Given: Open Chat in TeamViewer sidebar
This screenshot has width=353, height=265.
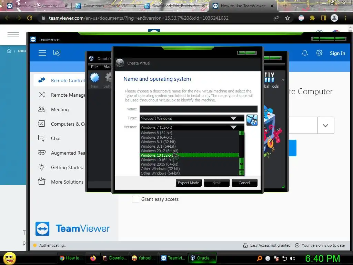Looking at the screenshot, I should [x=60, y=138].
